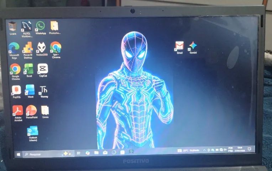
Task: Open the Photoshop folder icon
Action: [54, 27]
